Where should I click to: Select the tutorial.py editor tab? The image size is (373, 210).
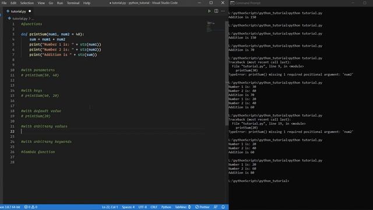coord(19,11)
